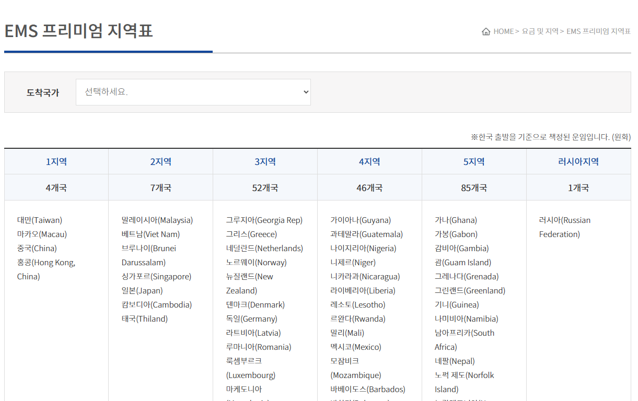Click 괌(Guam Island) entry
This screenshot has width=638, height=401.
click(463, 263)
